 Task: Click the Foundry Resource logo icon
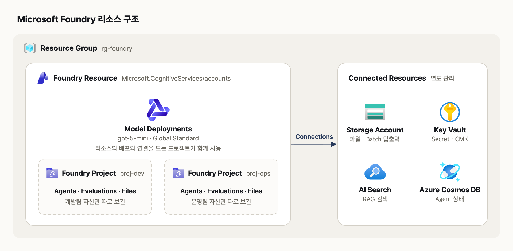43,78
